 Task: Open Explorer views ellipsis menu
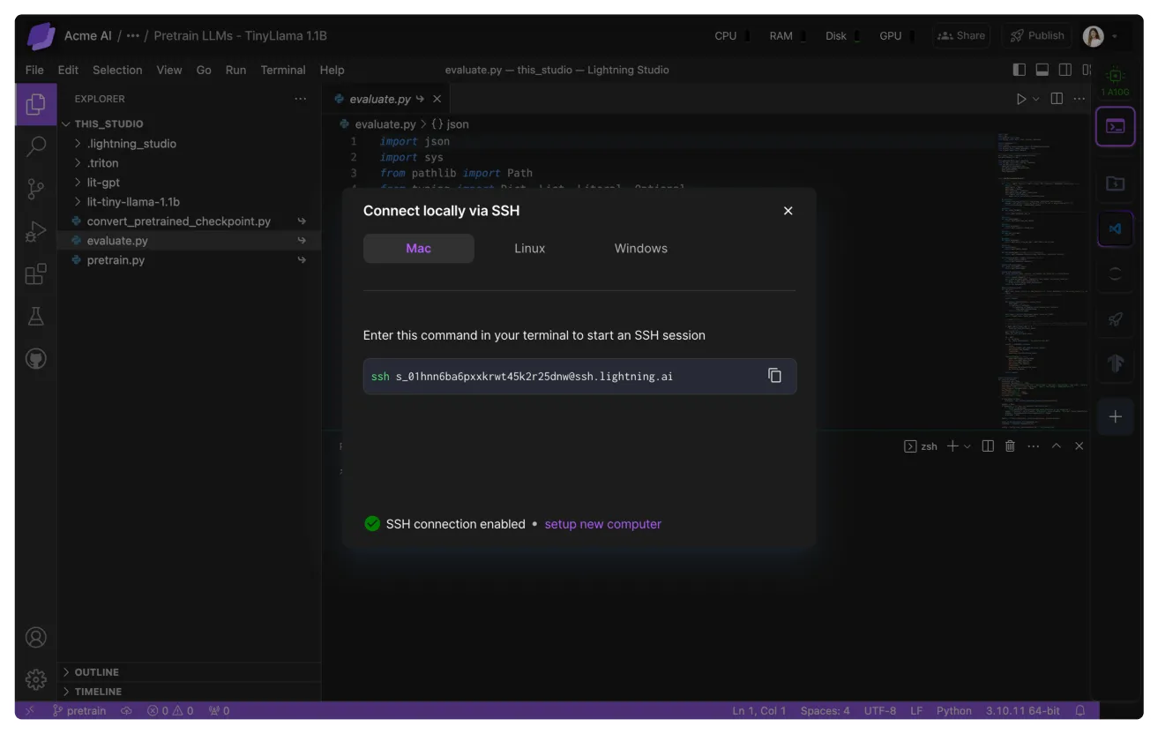[301, 99]
